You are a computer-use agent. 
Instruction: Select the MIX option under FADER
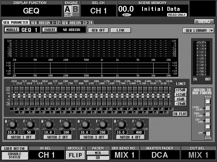98,153
